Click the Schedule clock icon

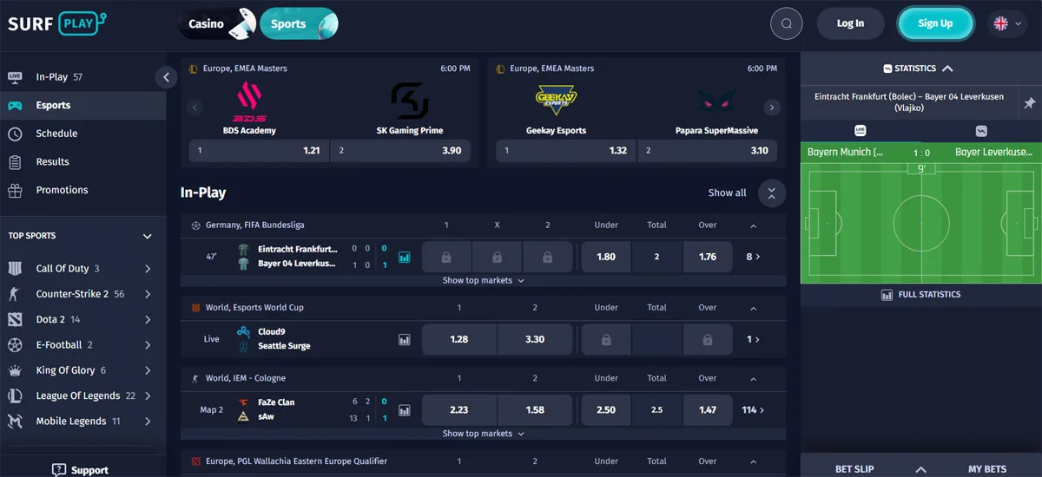(x=15, y=134)
